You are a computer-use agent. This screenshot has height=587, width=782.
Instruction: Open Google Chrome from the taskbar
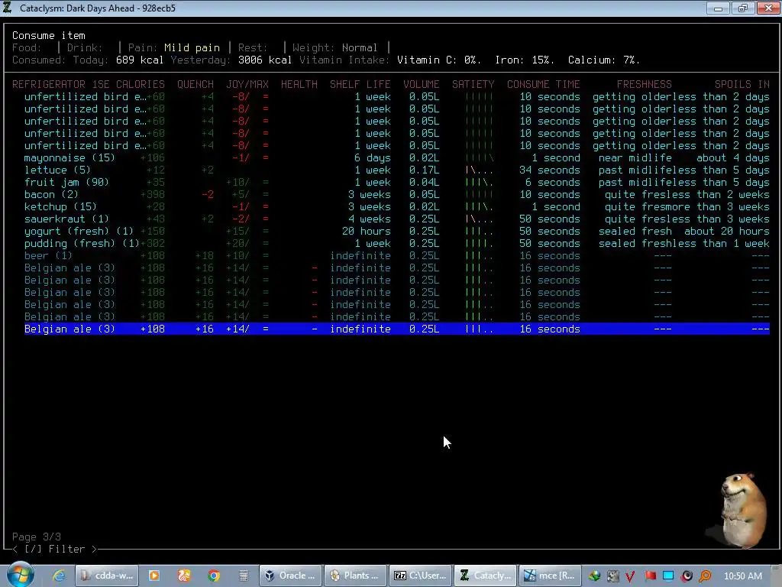(214, 576)
